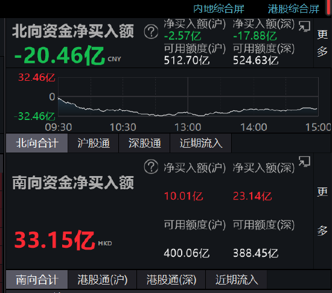This screenshot has height=293, width=332.
Task: Pop out the southbound funds panel
Action: pyautogui.click(x=304, y=162)
